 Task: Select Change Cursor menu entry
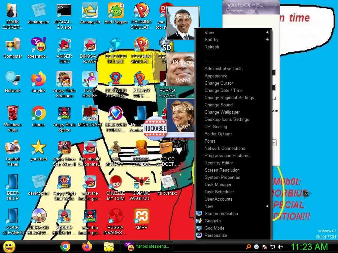coord(233,83)
